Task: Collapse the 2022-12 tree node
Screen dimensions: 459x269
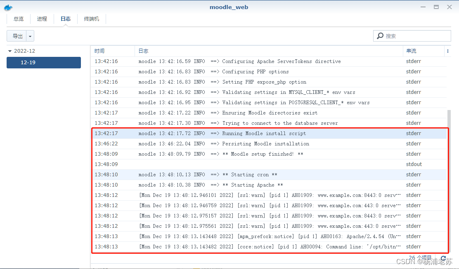Action: pos(10,51)
